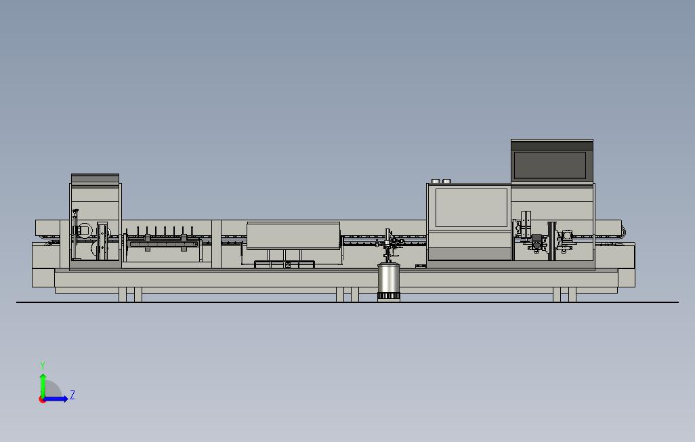695x442 pixels.
Task: Select the rectangular hood at machine center
Action: point(293,236)
